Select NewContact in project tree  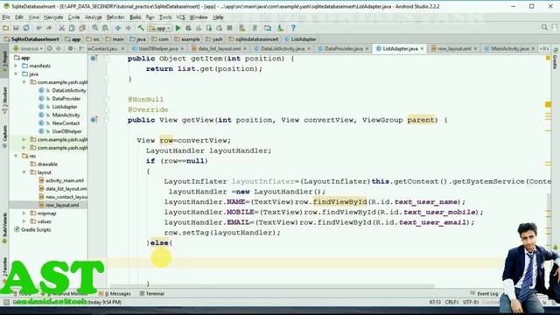(x=59, y=123)
